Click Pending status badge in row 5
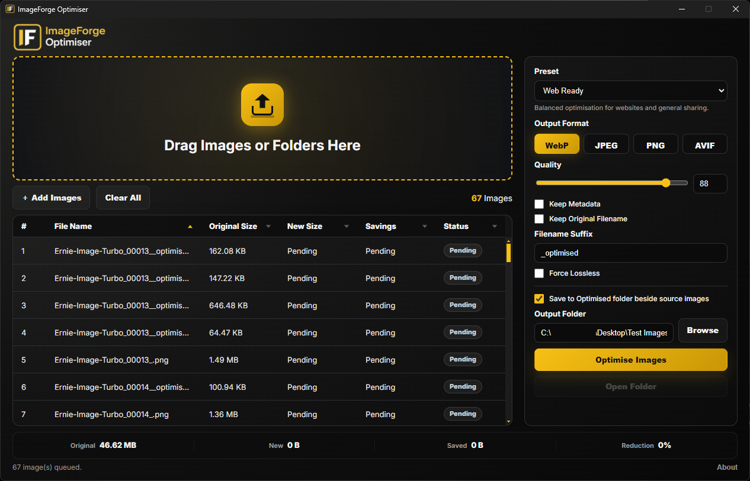The width and height of the screenshot is (750, 481). [463, 360]
